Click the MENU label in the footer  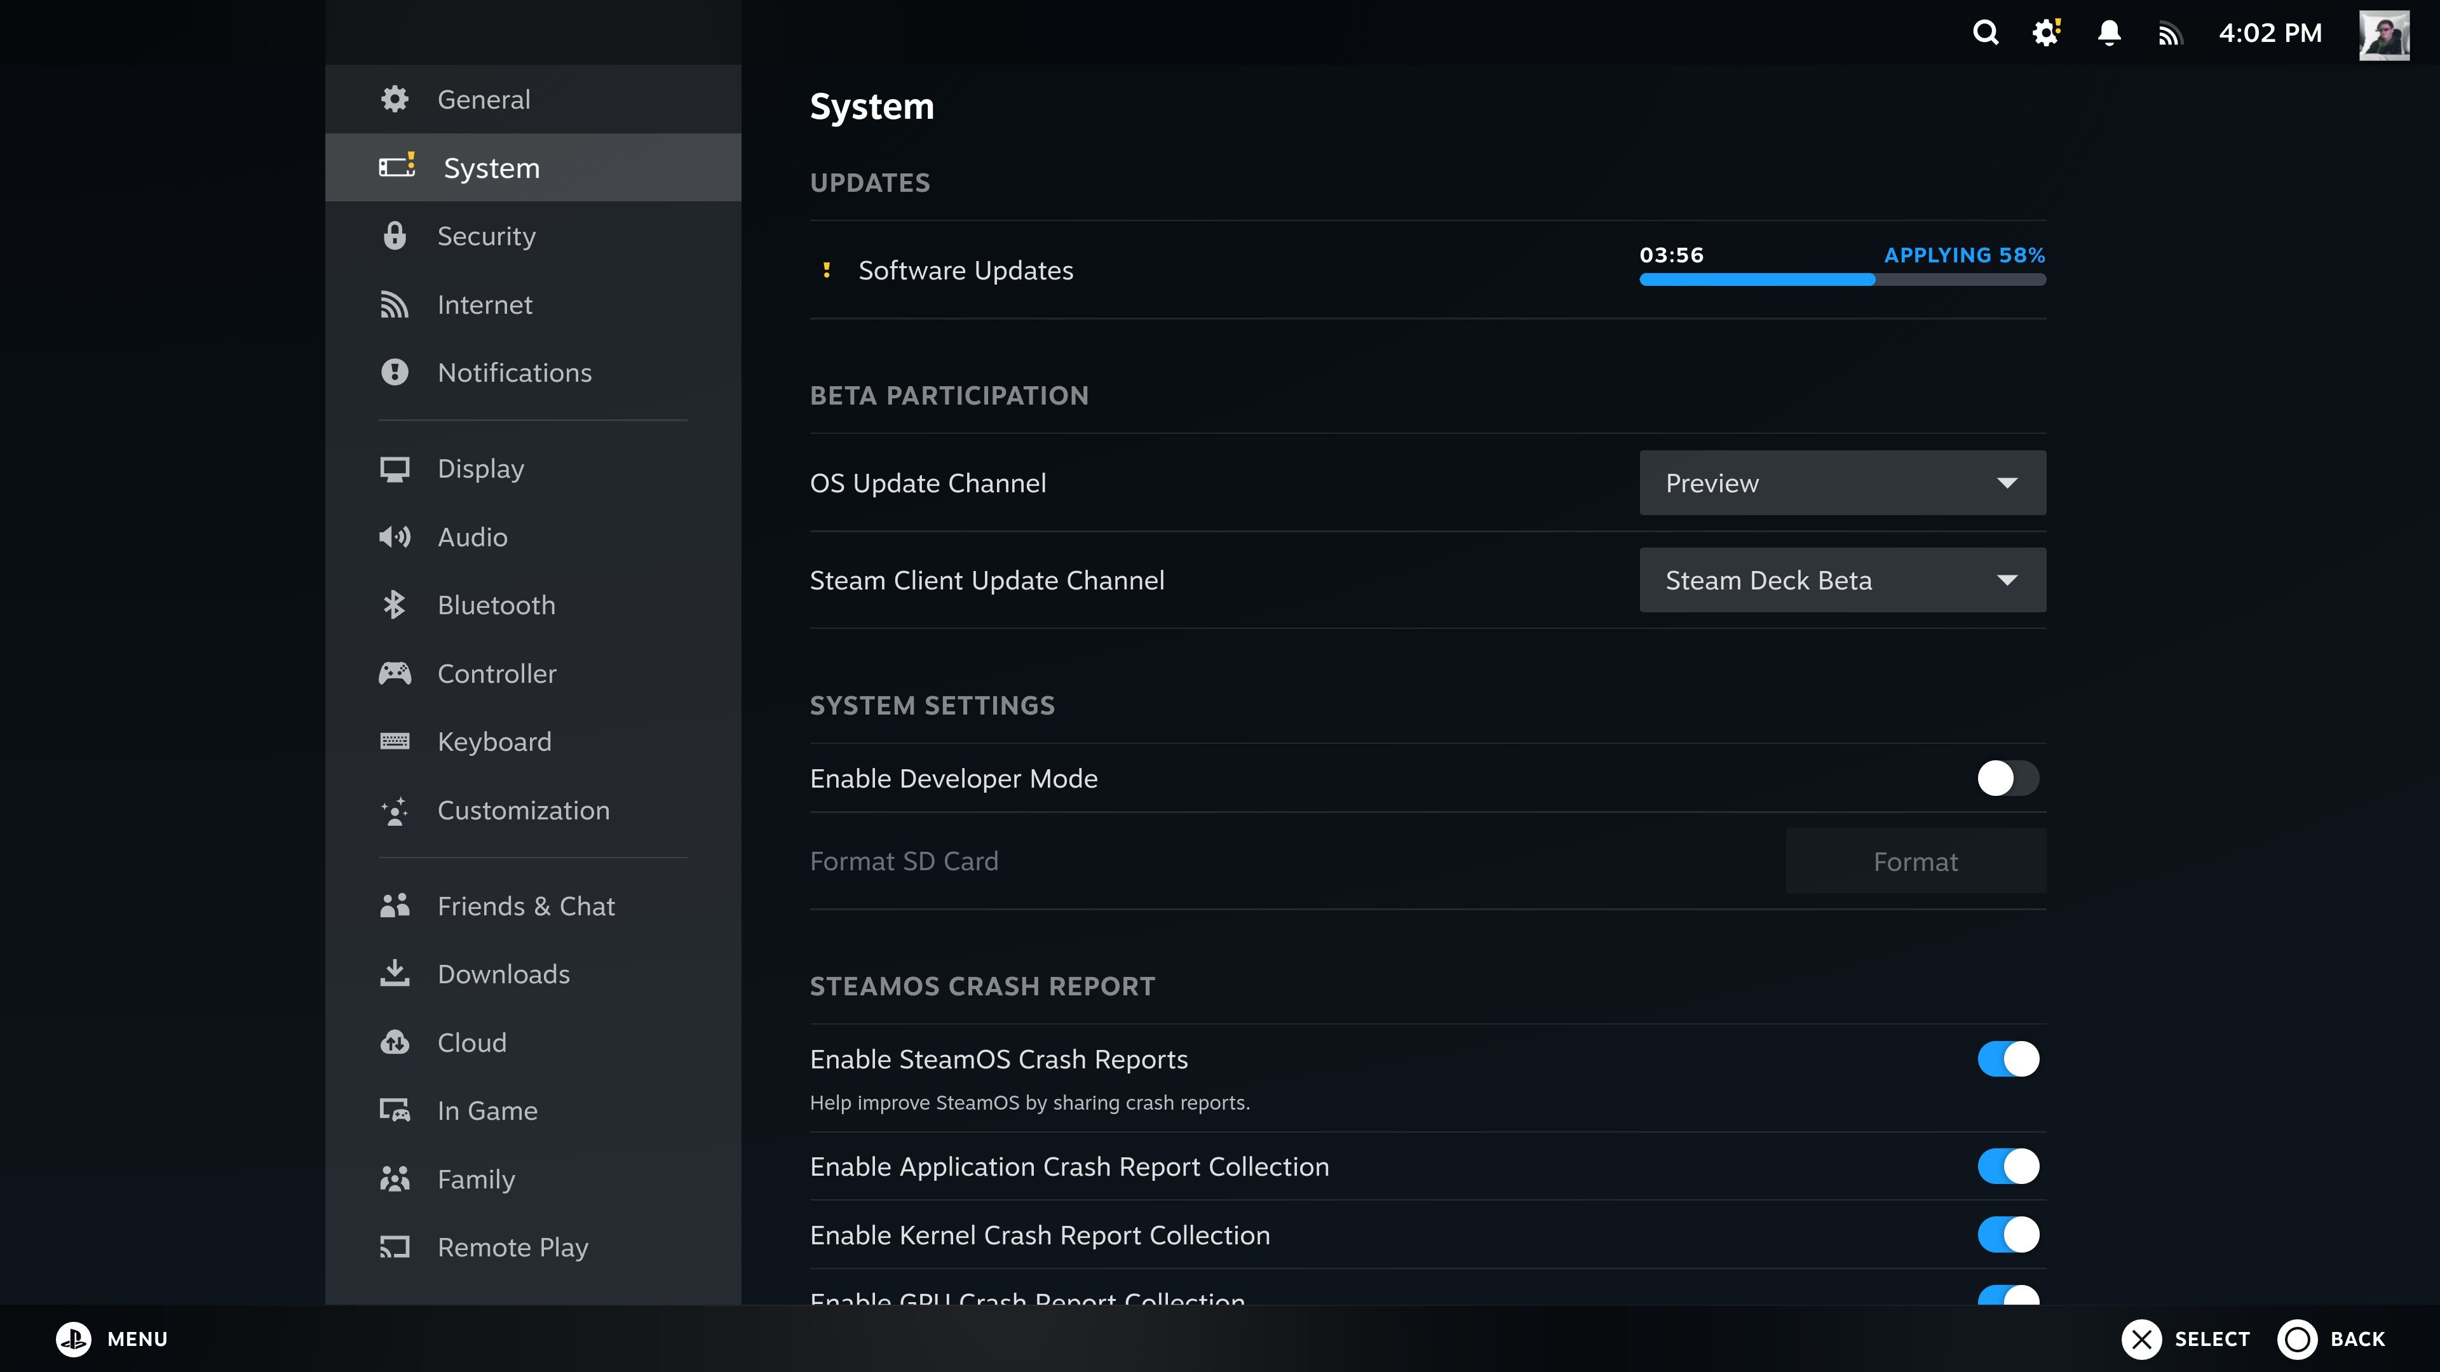tap(137, 1339)
